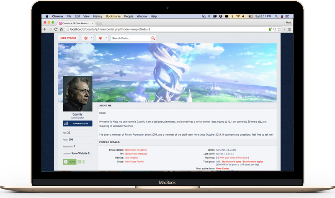Go back to the previous page

(45, 29)
